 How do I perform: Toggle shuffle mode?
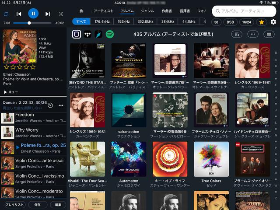[61, 14]
